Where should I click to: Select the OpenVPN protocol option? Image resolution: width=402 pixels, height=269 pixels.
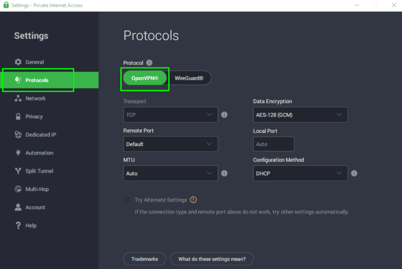click(145, 78)
